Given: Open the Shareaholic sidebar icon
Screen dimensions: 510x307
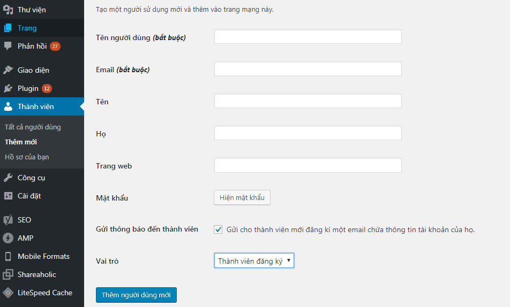Looking at the screenshot, I should pyautogui.click(x=8, y=274).
